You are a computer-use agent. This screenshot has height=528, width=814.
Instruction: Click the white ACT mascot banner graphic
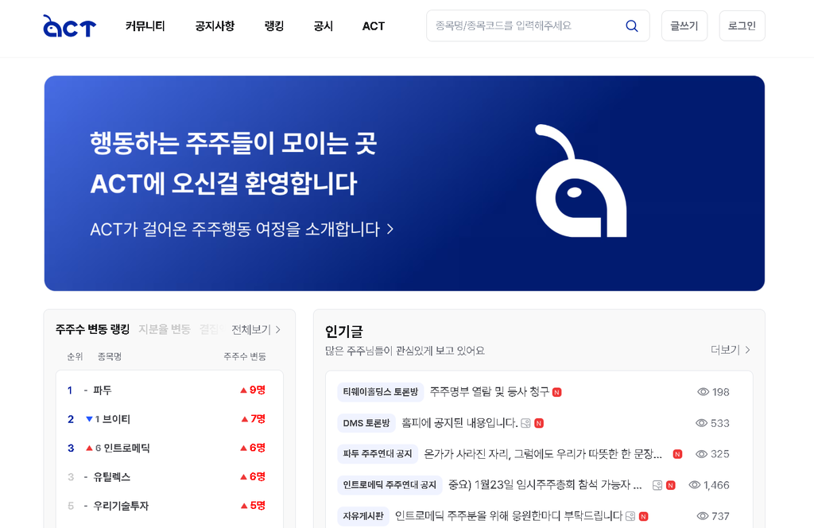pos(580,181)
